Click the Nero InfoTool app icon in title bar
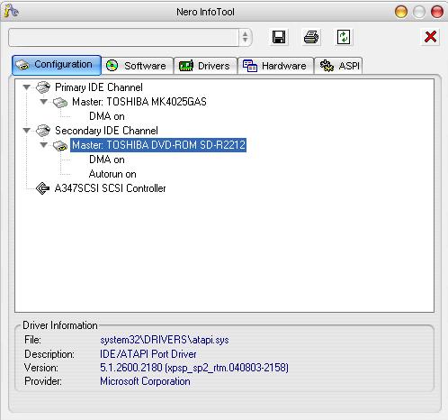Viewport: 448px width, 420px height. [11, 11]
